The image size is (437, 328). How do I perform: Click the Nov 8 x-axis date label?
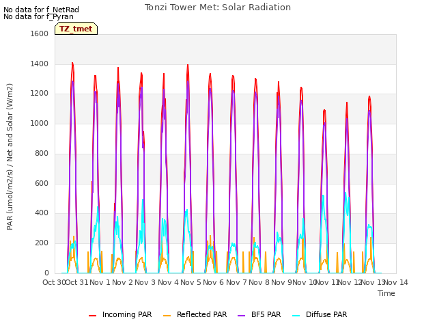pyautogui.click(x=259, y=282)
